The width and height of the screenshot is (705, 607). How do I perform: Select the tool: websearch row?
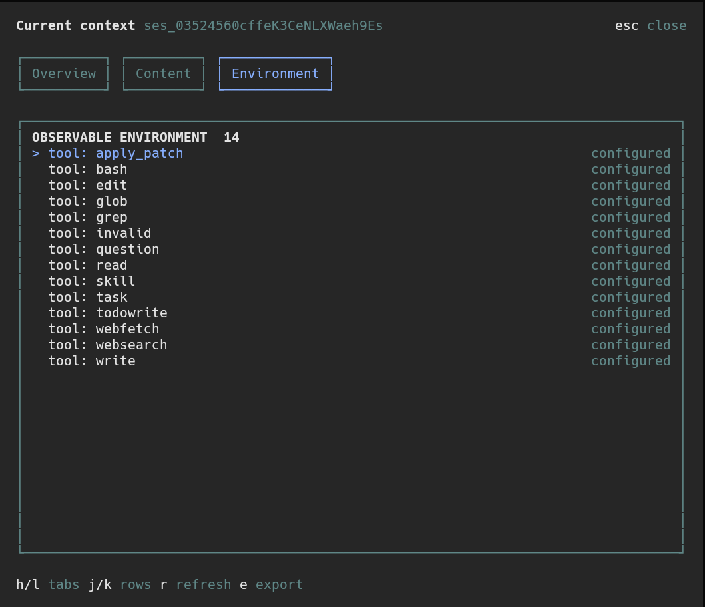pyautogui.click(x=351, y=345)
